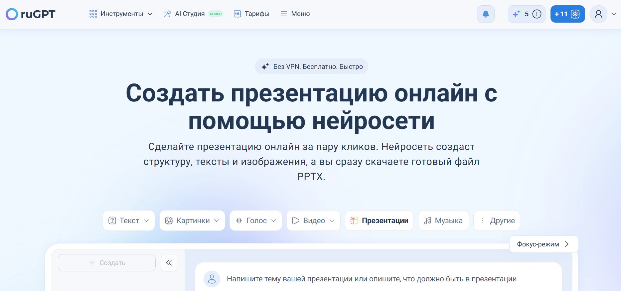Open the notifications bell
Screen dimensions: 621x291
point(486,14)
